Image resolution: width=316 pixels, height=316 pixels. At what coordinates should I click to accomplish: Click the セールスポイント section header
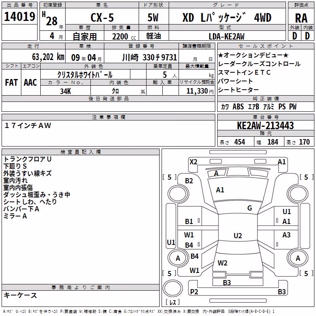click(x=265, y=46)
